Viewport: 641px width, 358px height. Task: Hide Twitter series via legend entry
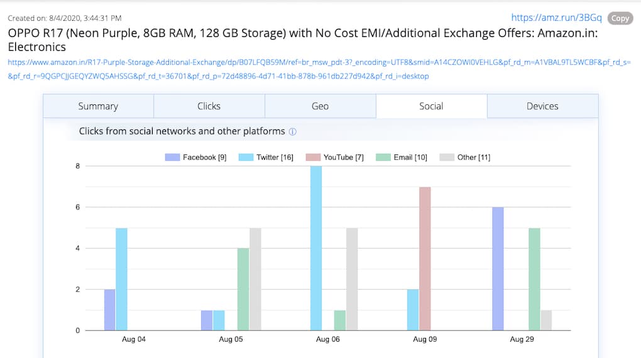266,157
